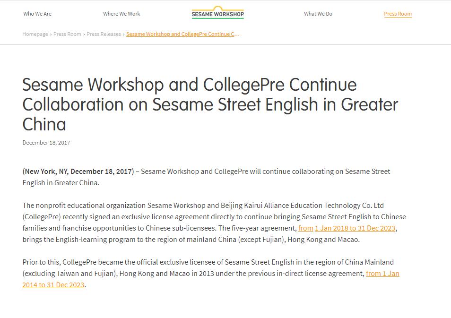Click the article headline about CollegePre collaboration
The width and height of the screenshot is (451, 318).
[x=210, y=104]
